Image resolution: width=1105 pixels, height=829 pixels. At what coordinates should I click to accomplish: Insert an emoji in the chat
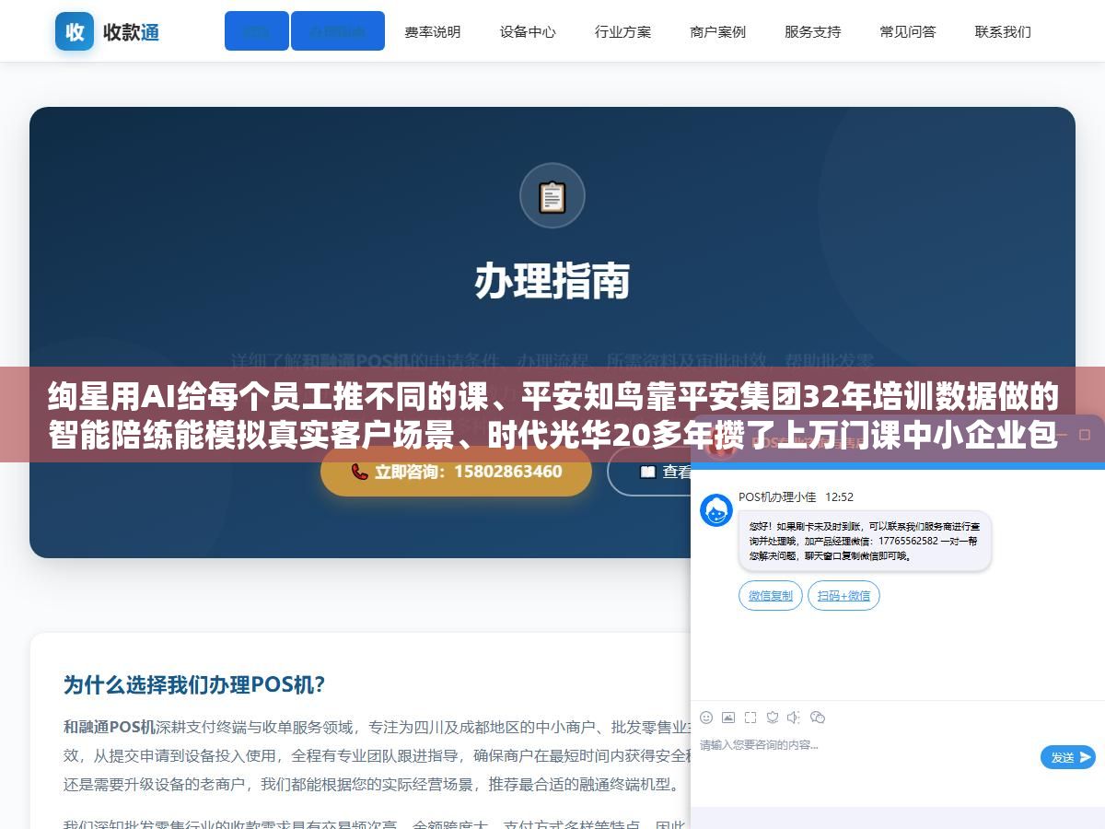tap(706, 718)
